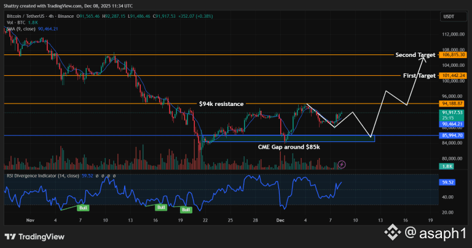Click the Second Target text label
Screen dimensions: 472x248
415,55
